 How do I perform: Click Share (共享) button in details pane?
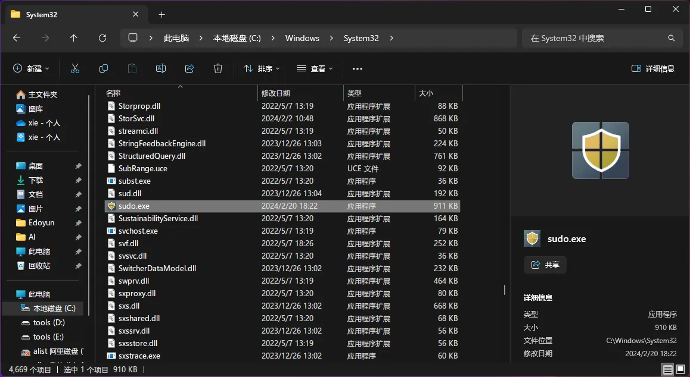[x=545, y=265]
